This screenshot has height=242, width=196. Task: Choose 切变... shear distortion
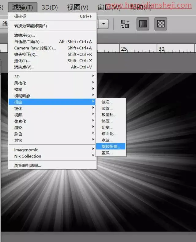pyautogui.click(x=111, y=127)
